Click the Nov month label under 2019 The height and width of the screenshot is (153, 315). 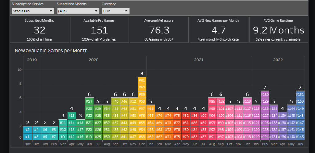point(27,144)
